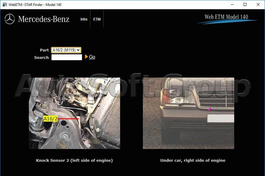Close the WebETM STAR Finder window

click(258, 5)
